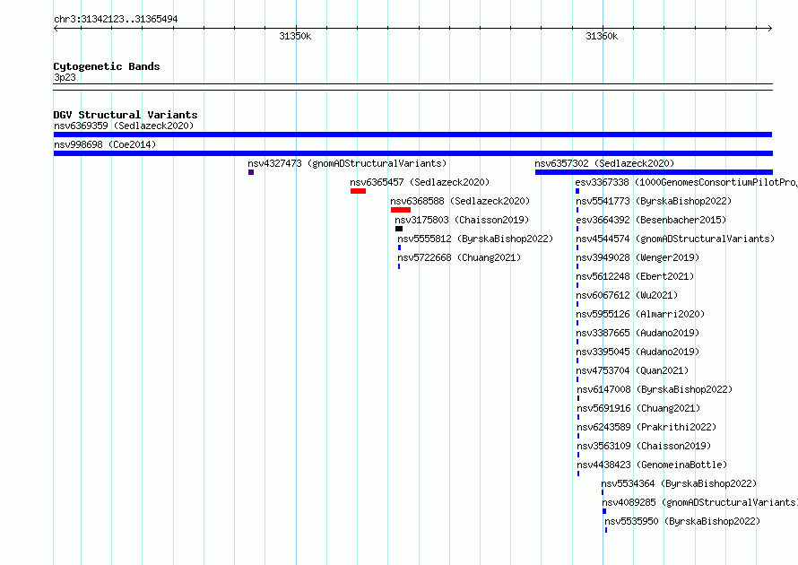Click the nsv6369359 (Sedlazeck2020) variant label
Screen dimensions: 798x565
124,126
